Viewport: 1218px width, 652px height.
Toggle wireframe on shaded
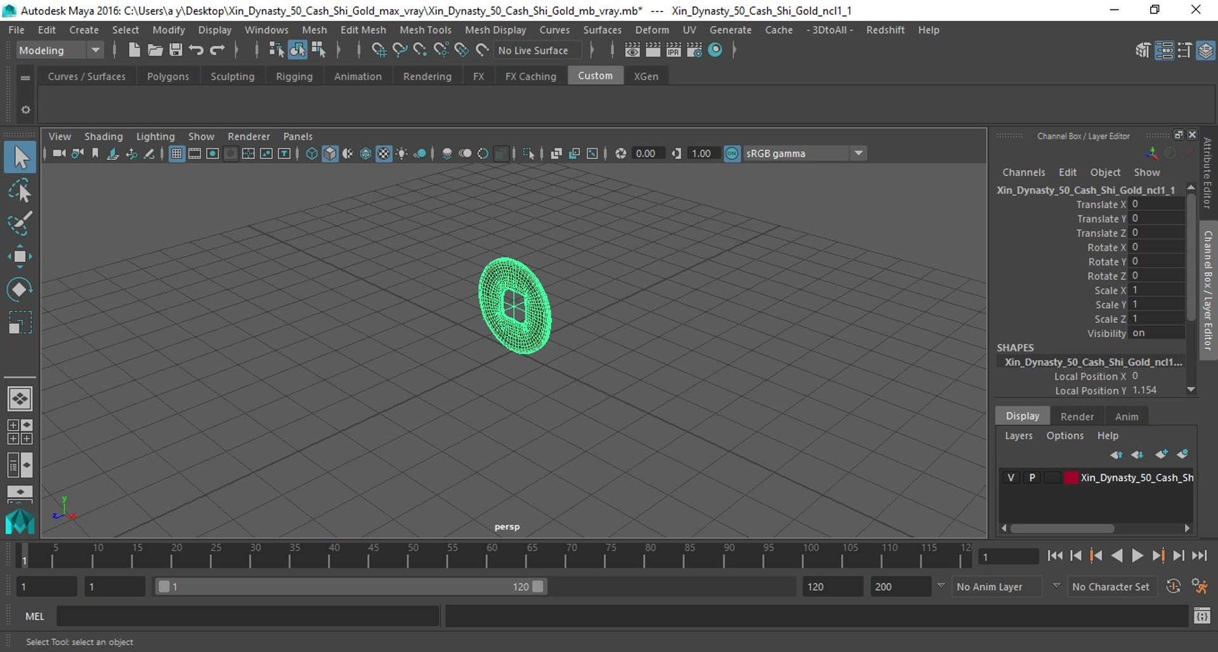point(366,153)
